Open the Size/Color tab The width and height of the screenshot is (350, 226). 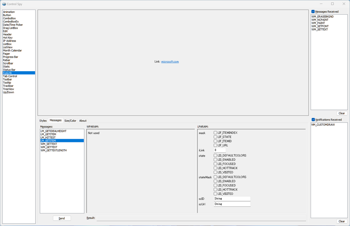click(x=70, y=121)
